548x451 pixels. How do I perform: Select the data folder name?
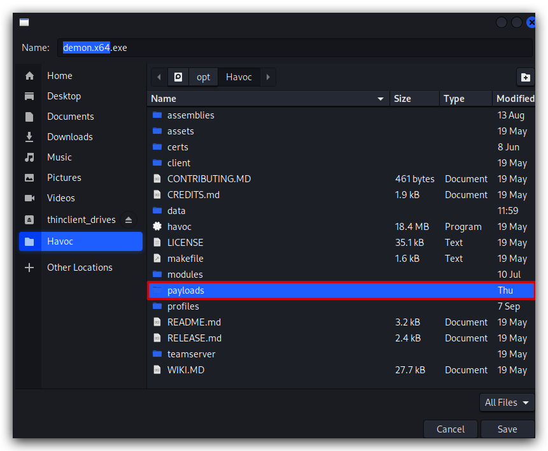pyautogui.click(x=176, y=211)
